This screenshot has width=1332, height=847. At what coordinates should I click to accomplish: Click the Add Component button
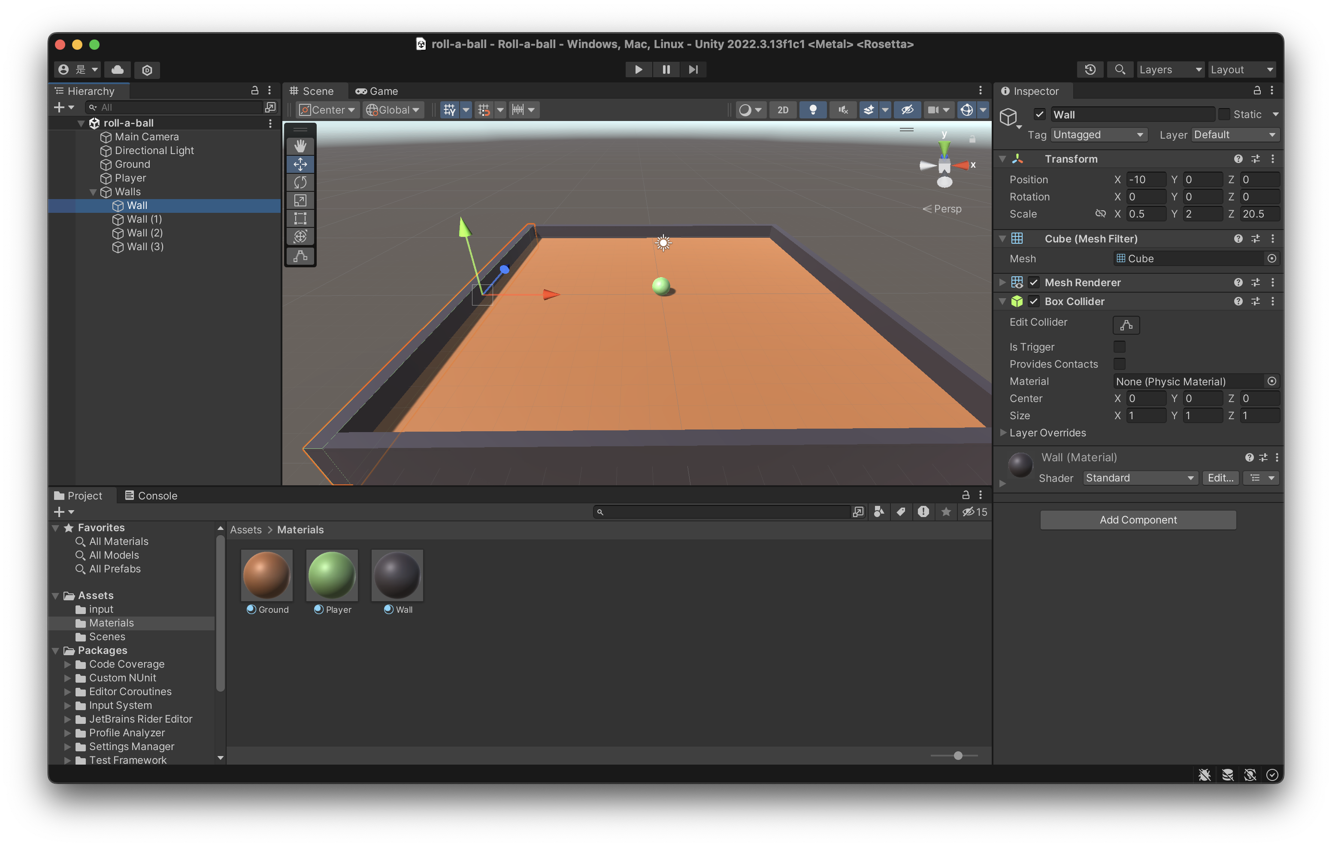point(1138,520)
